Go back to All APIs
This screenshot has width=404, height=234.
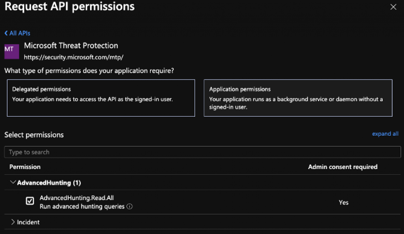click(17, 33)
